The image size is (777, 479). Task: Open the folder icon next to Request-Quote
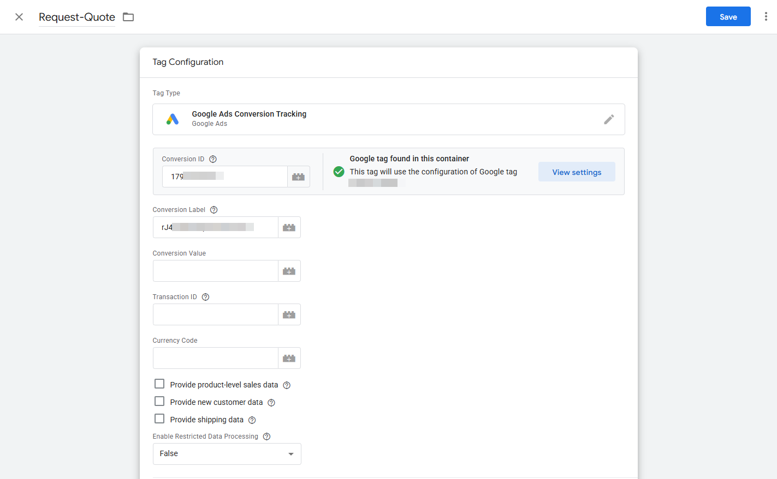tap(128, 17)
